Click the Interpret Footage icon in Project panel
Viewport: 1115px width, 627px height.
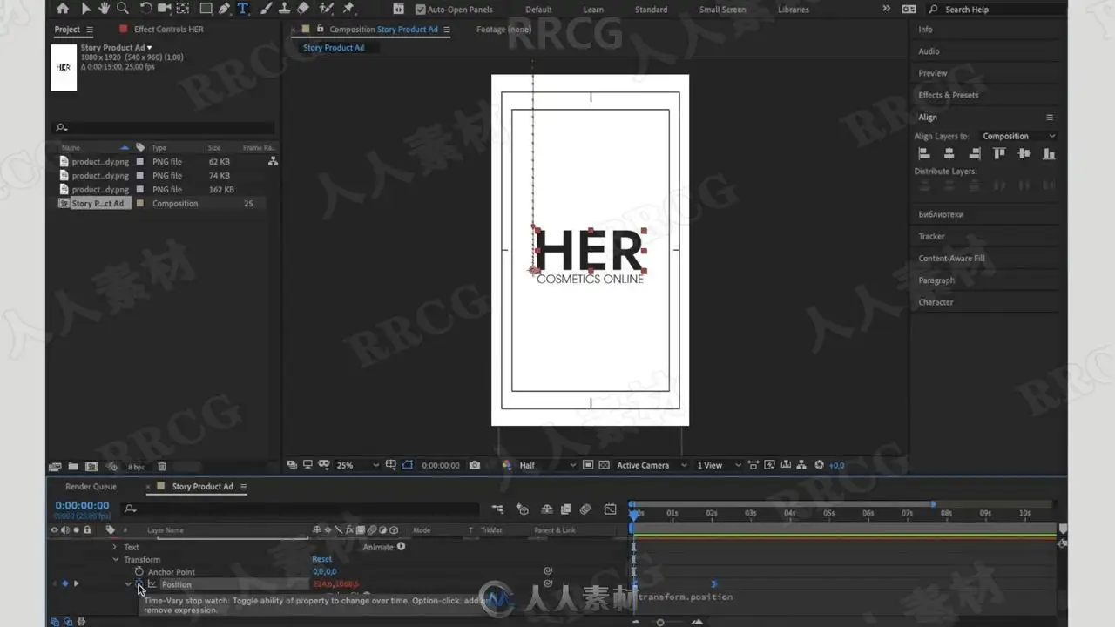coord(56,467)
